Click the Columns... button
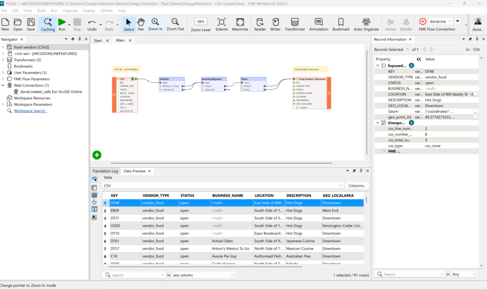This screenshot has height=290, width=487. (357, 185)
